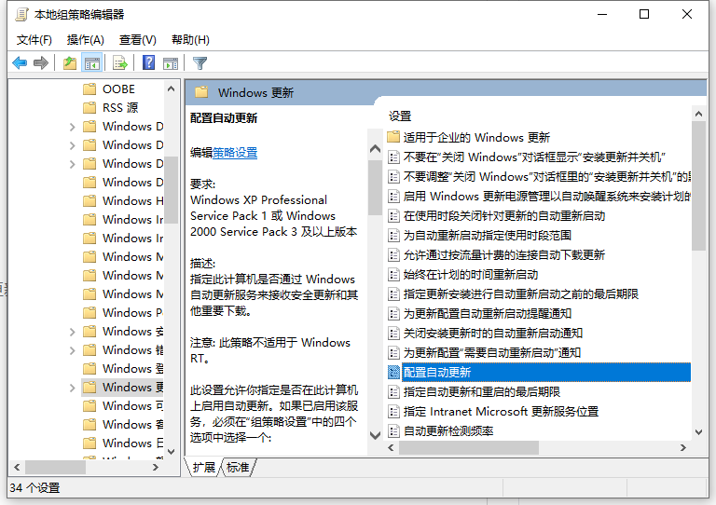Image resolution: width=716 pixels, height=505 pixels.
Task: Toggle the console tree pane button
Action: pyautogui.click(x=91, y=63)
